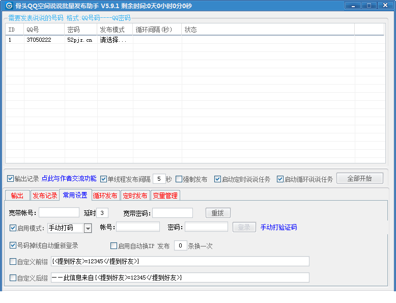
Task: Sort by the QQ号 column header
Action: [x=44, y=30]
